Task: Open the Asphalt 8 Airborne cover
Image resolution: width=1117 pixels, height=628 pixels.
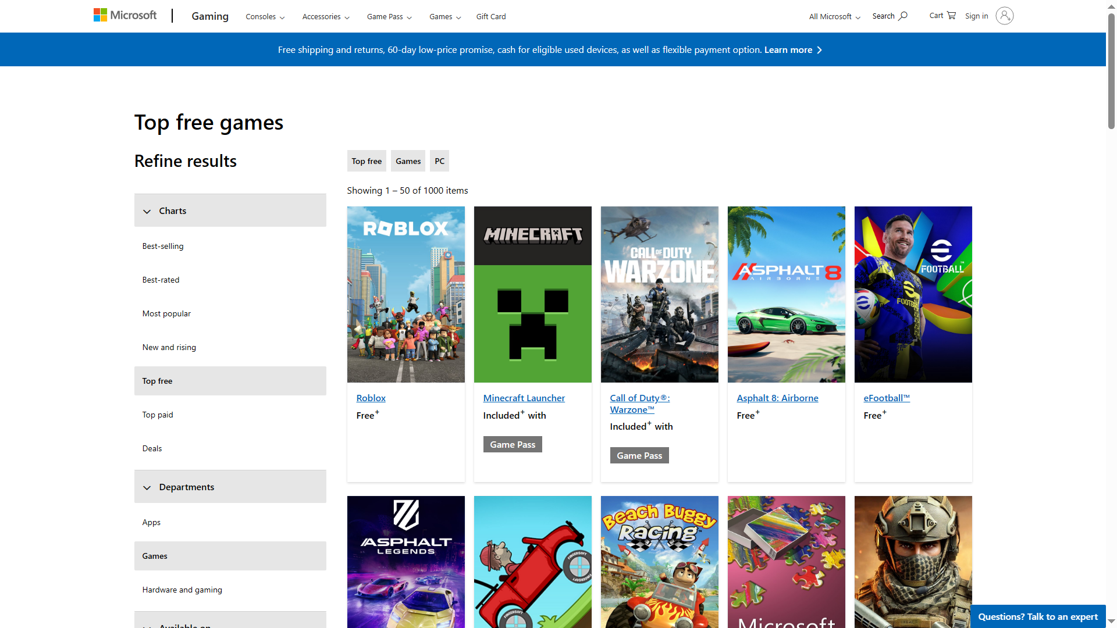Action: [787, 294]
